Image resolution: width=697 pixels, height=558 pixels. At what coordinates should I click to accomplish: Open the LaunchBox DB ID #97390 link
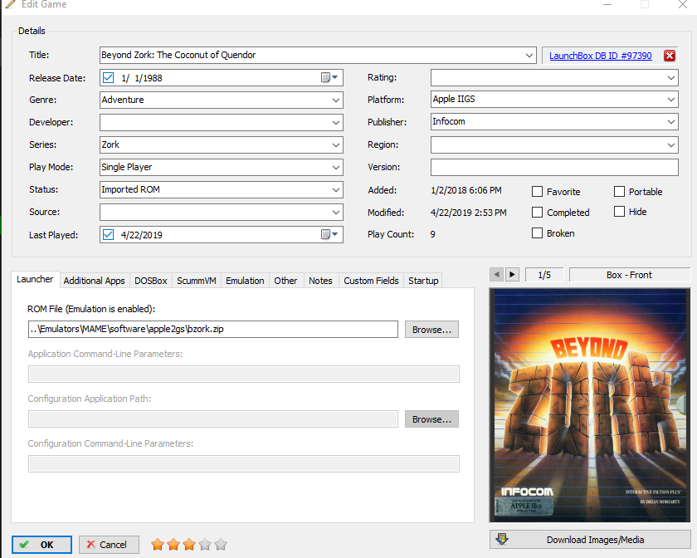point(601,56)
